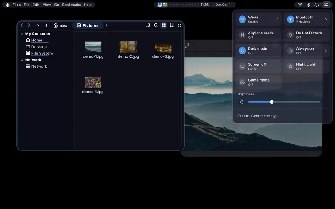Screen dimensions: 335x209
Task: Open Edit menu
Action: 36,5
